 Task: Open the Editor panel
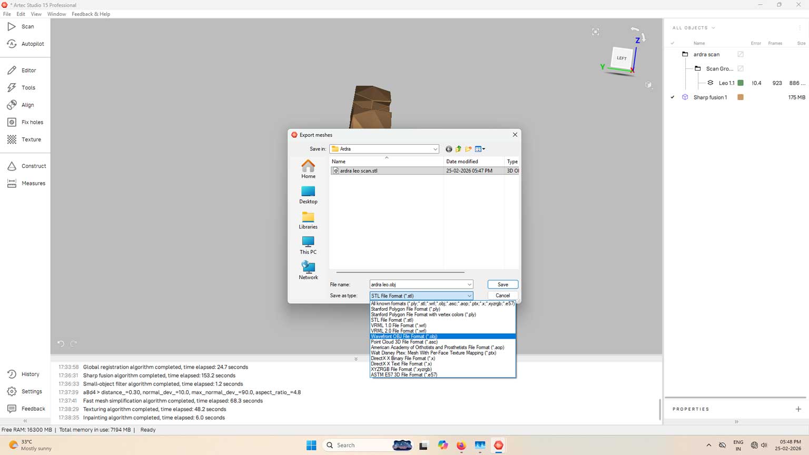tap(22, 70)
